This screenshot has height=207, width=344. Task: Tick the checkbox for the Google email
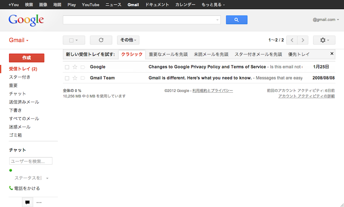(x=67, y=67)
